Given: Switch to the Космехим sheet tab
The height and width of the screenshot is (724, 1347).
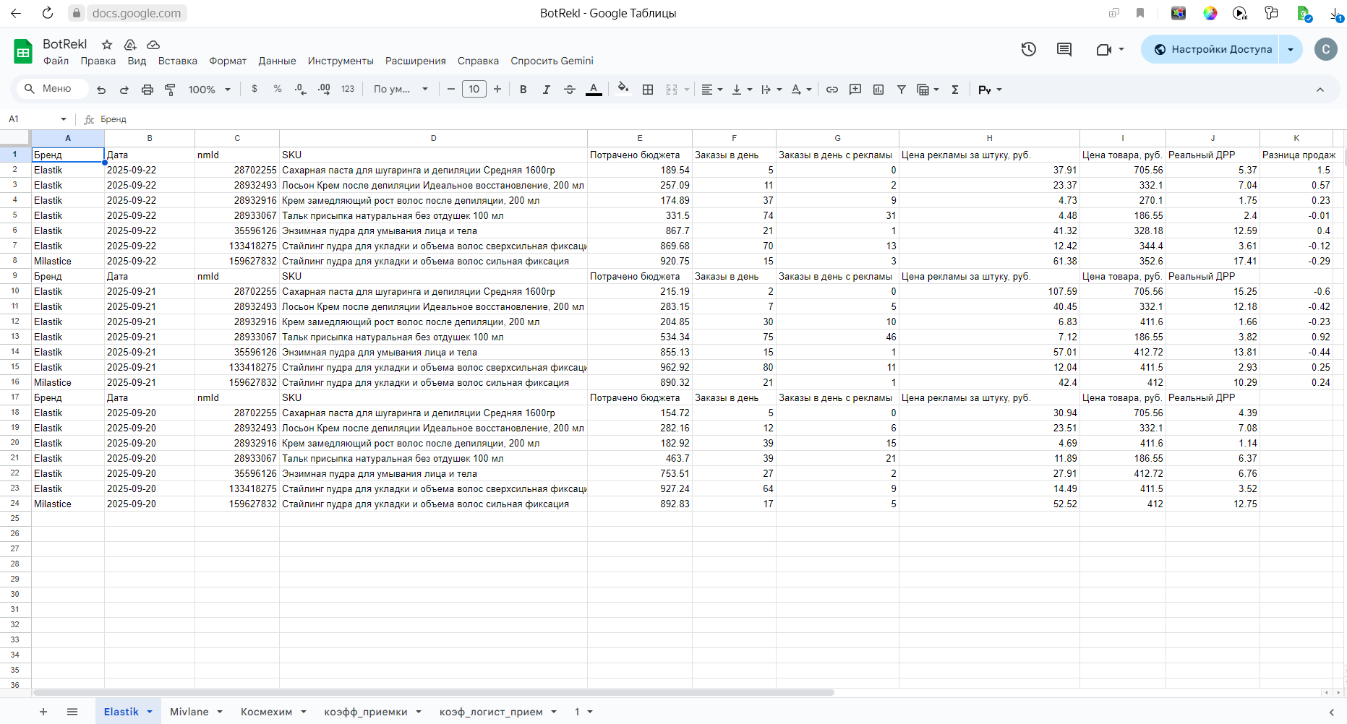Looking at the screenshot, I should pos(267,712).
